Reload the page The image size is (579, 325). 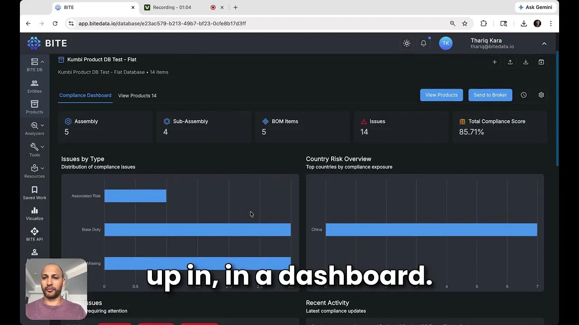(x=55, y=23)
